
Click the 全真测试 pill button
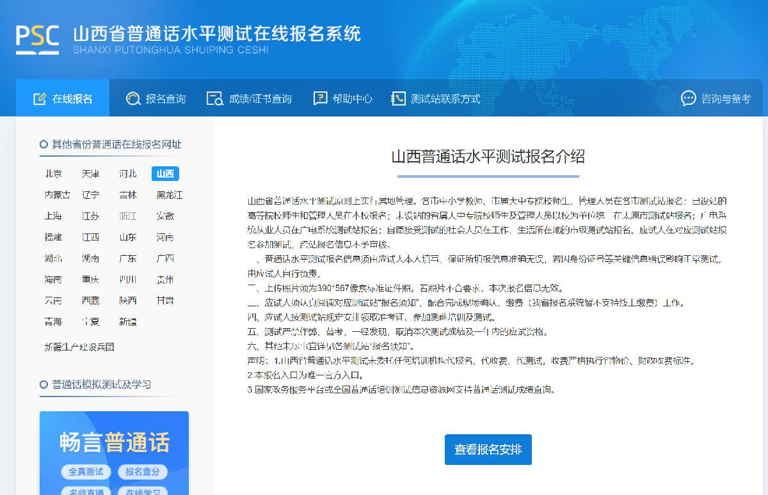86,472
